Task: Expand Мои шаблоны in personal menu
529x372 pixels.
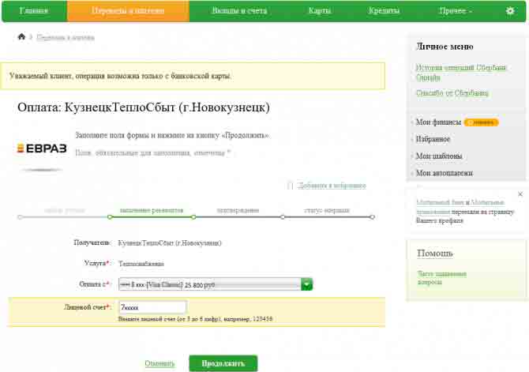Action: [439, 156]
